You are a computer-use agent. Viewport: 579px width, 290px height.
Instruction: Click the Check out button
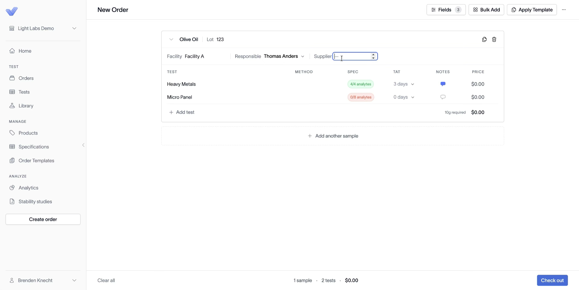pos(552,280)
